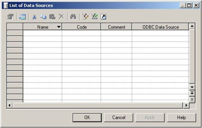Image resolution: width=202 pixels, height=128 pixels.
Task: Click the vertical scrollbar down arrow
Action: coord(192,87)
